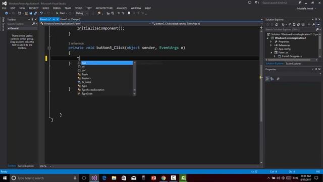Click the Property Pages wrench in Properties panel

278,79
